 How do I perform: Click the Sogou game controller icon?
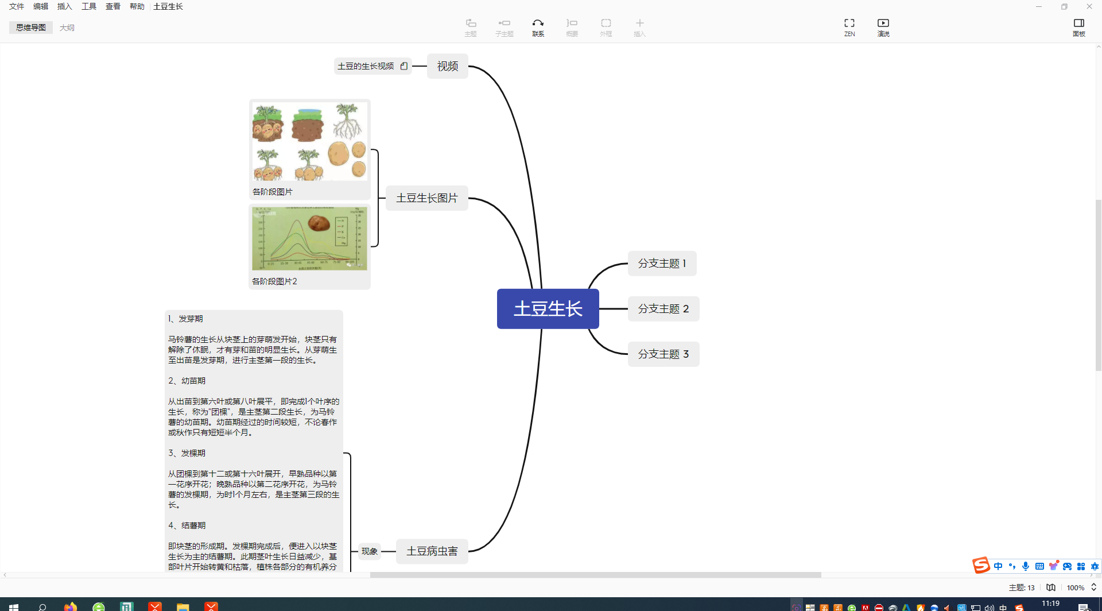tap(1067, 566)
